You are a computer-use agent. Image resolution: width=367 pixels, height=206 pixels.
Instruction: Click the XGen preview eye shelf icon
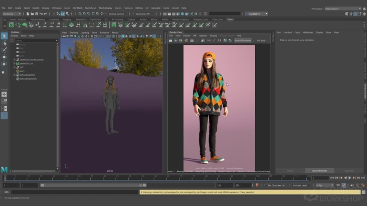coord(18,24)
